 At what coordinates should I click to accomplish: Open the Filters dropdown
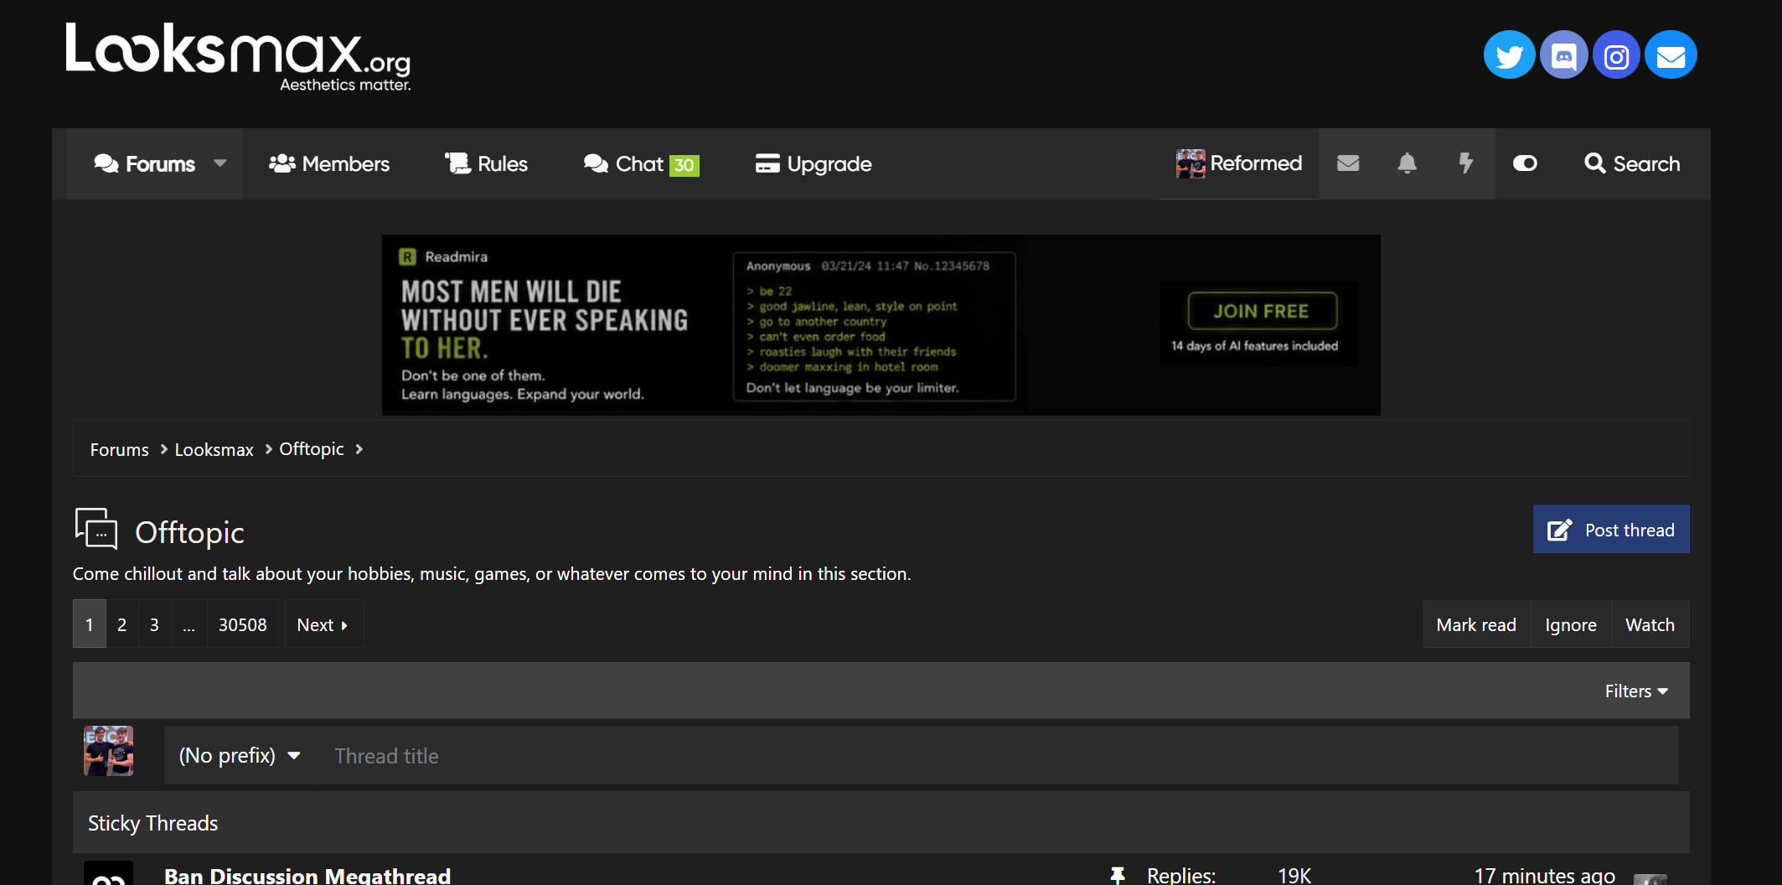click(x=1636, y=691)
